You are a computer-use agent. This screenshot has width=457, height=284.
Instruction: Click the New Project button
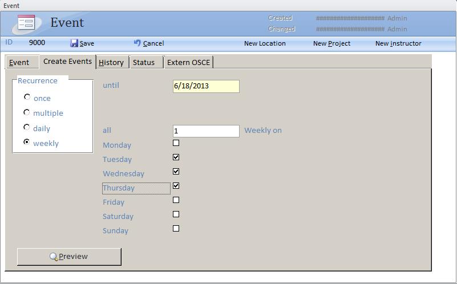331,43
